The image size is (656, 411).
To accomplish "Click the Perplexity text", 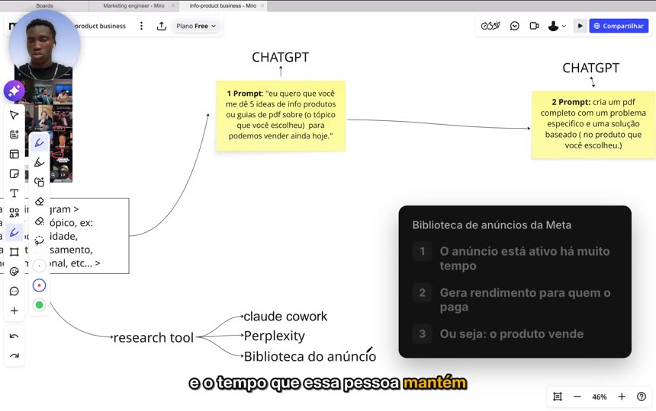I will pyautogui.click(x=275, y=336).
